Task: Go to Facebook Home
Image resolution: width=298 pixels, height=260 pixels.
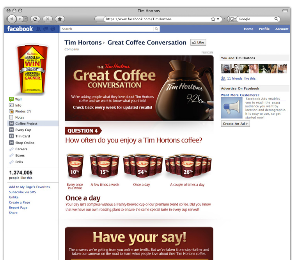Action: [248, 29]
